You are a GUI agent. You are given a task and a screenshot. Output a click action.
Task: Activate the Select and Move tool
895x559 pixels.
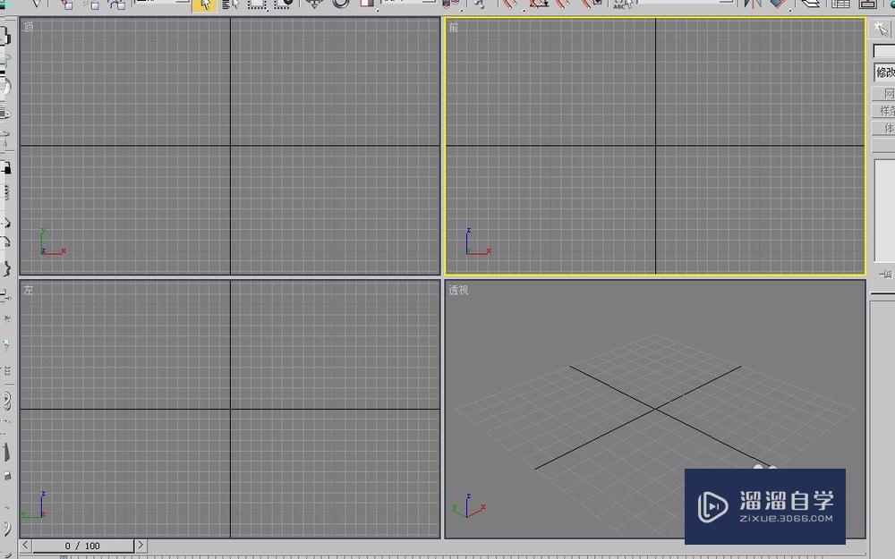[314, 4]
